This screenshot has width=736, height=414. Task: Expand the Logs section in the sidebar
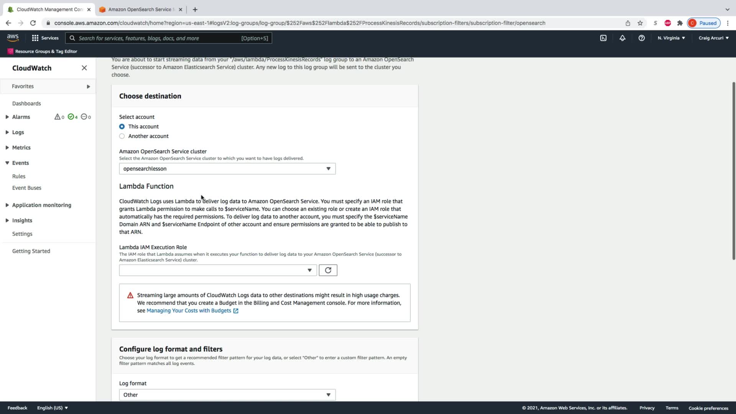(18, 132)
